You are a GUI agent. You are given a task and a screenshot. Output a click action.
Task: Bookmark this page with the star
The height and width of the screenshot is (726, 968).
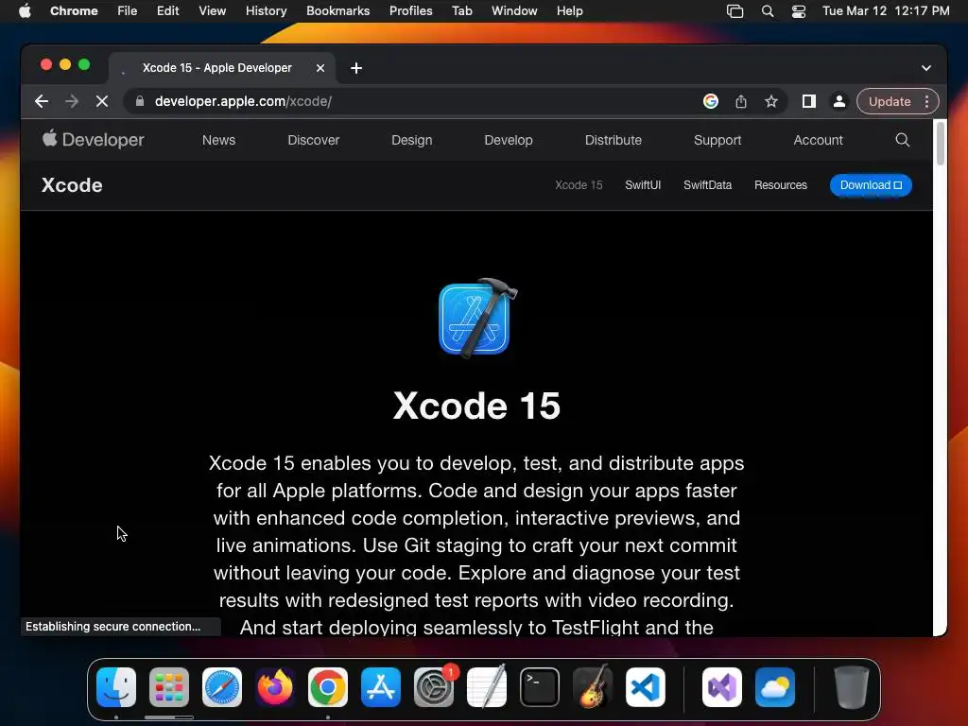point(771,101)
